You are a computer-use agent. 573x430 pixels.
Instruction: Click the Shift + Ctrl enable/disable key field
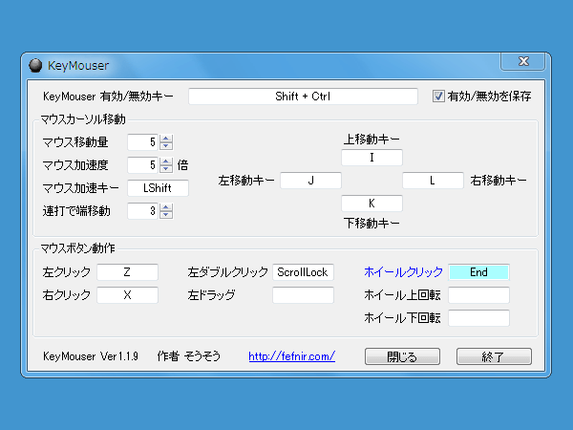[x=303, y=97]
